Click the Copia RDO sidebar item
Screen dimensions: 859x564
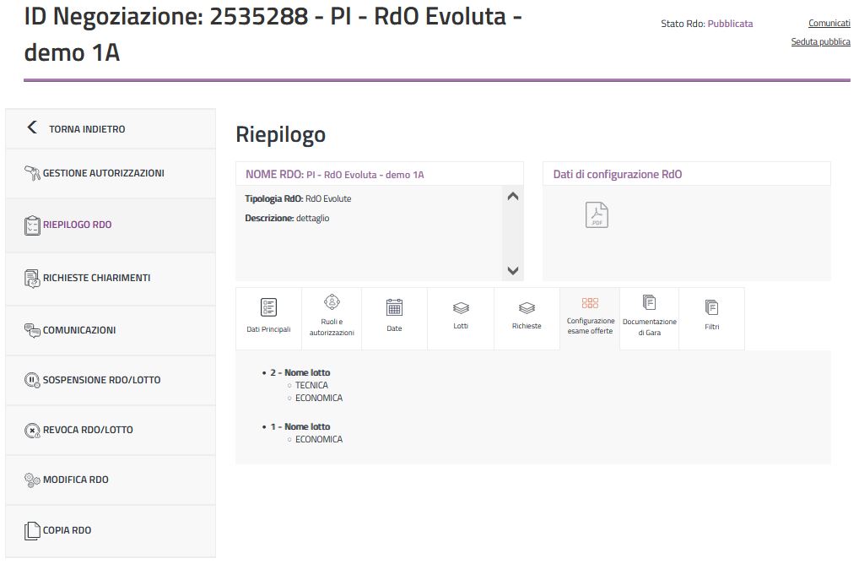(67, 530)
